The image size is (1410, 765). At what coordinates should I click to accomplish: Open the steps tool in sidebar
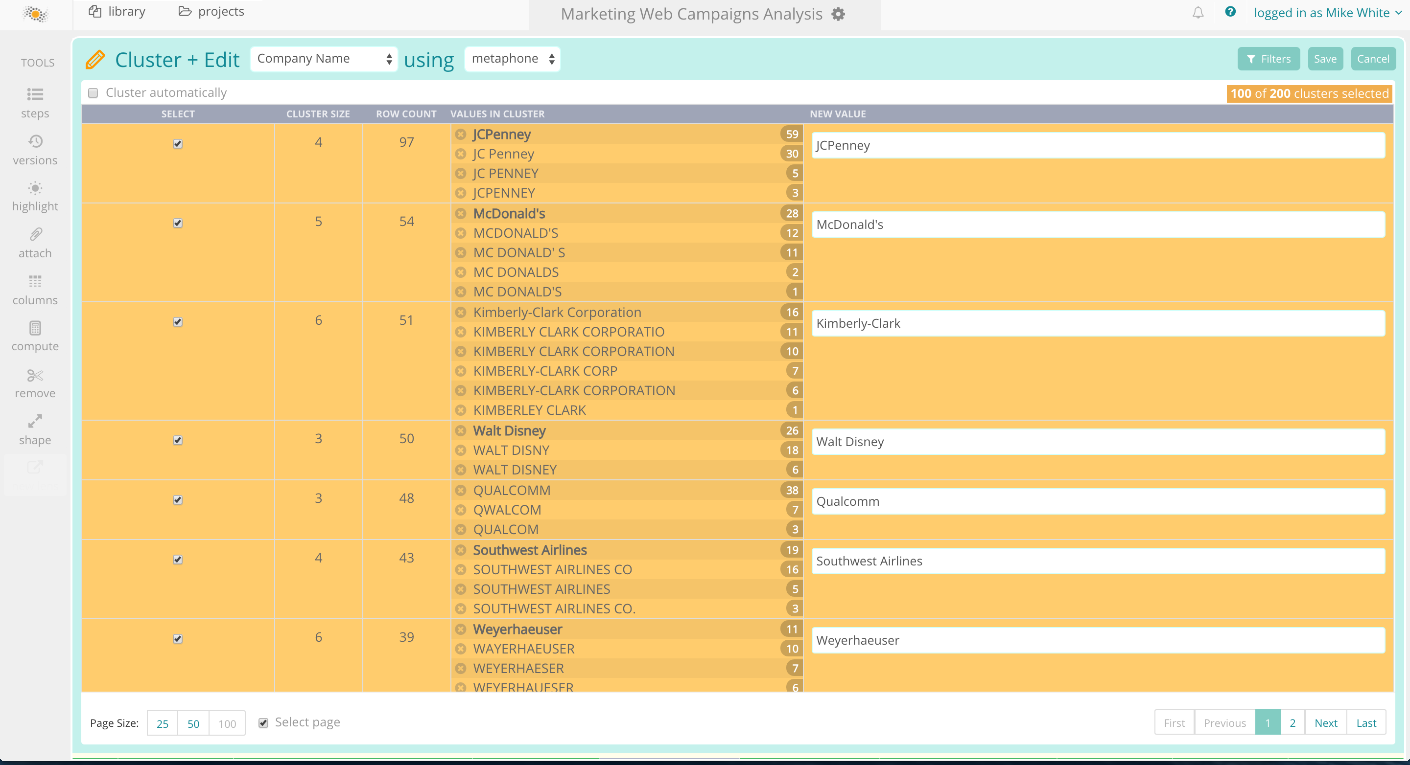click(x=35, y=103)
